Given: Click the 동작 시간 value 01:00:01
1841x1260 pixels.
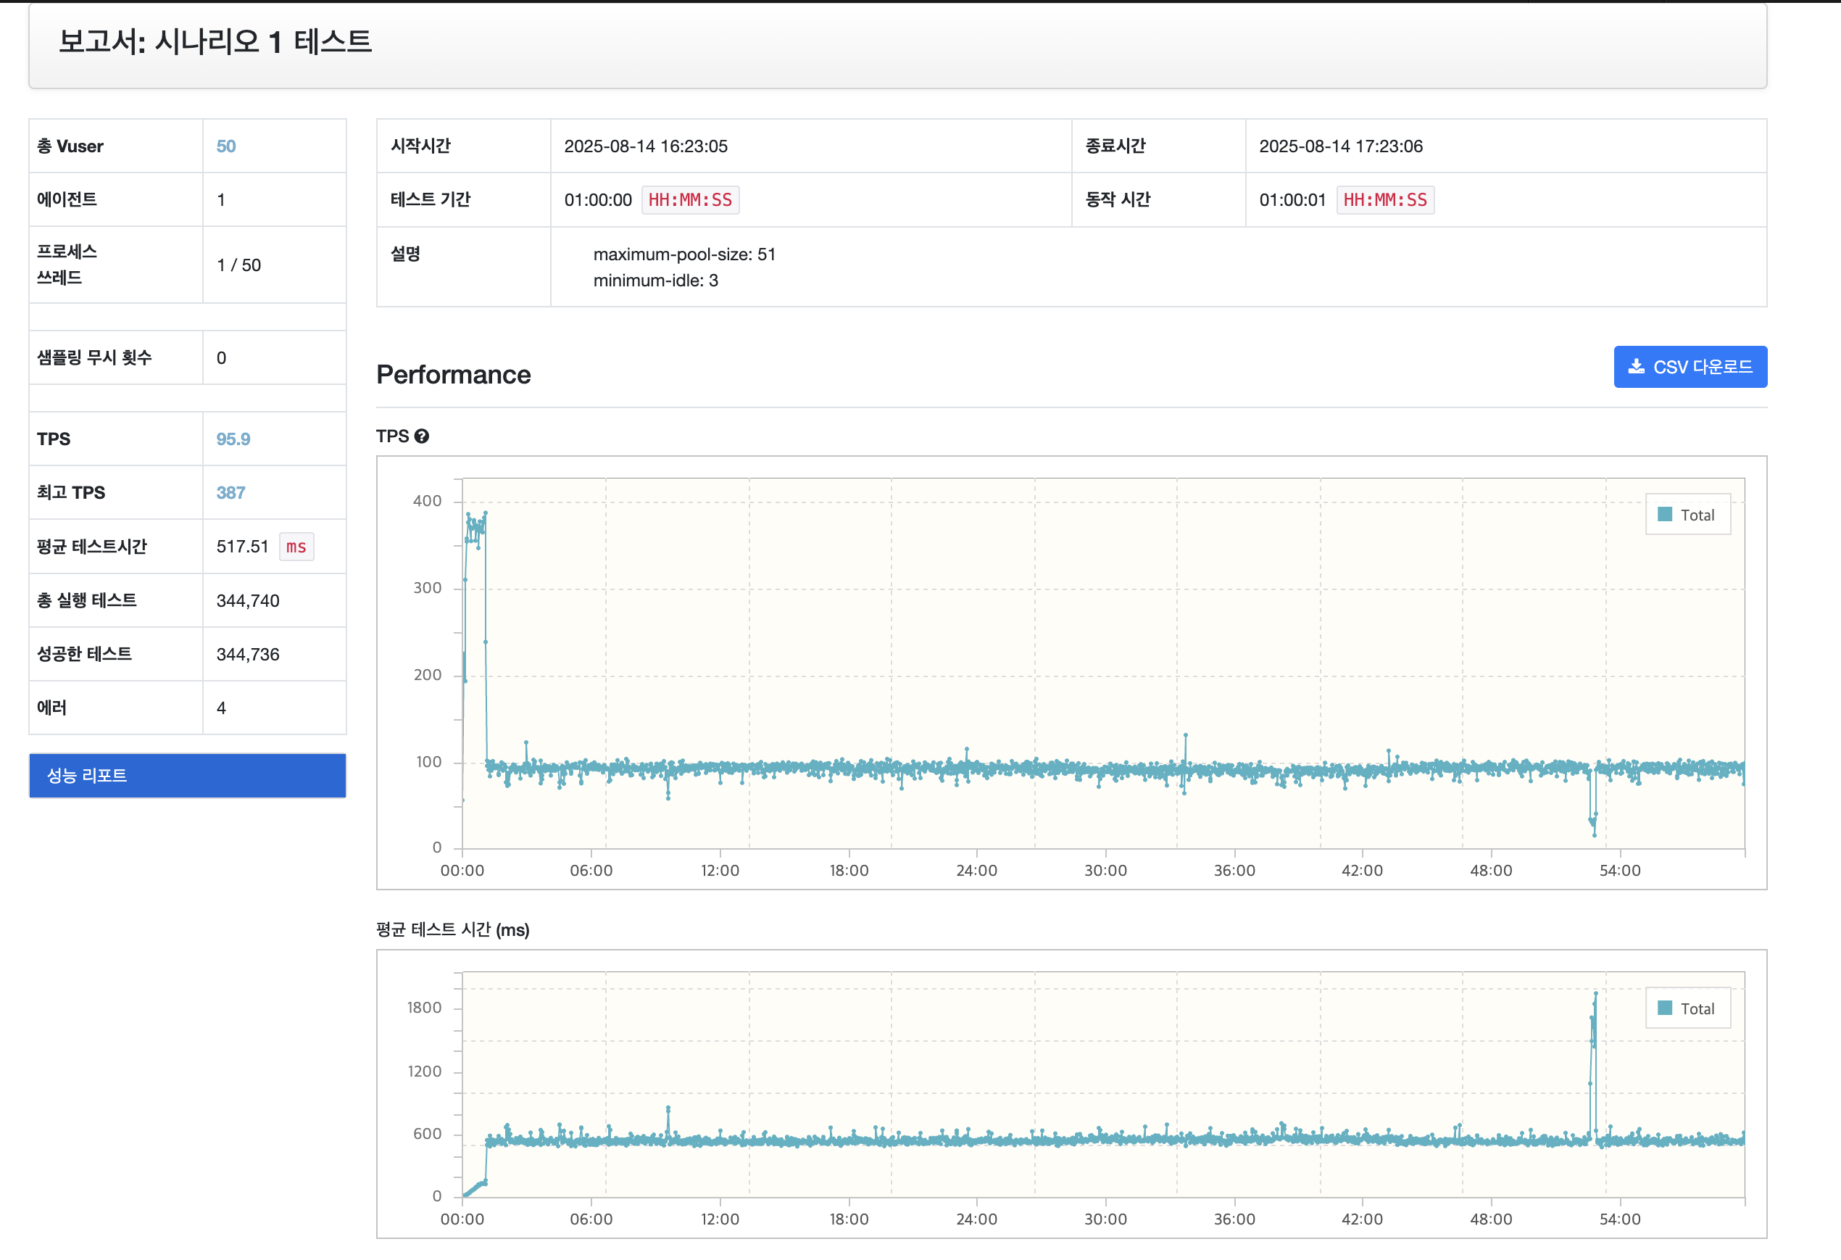Looking at the screenshot, I should 1293,199.
